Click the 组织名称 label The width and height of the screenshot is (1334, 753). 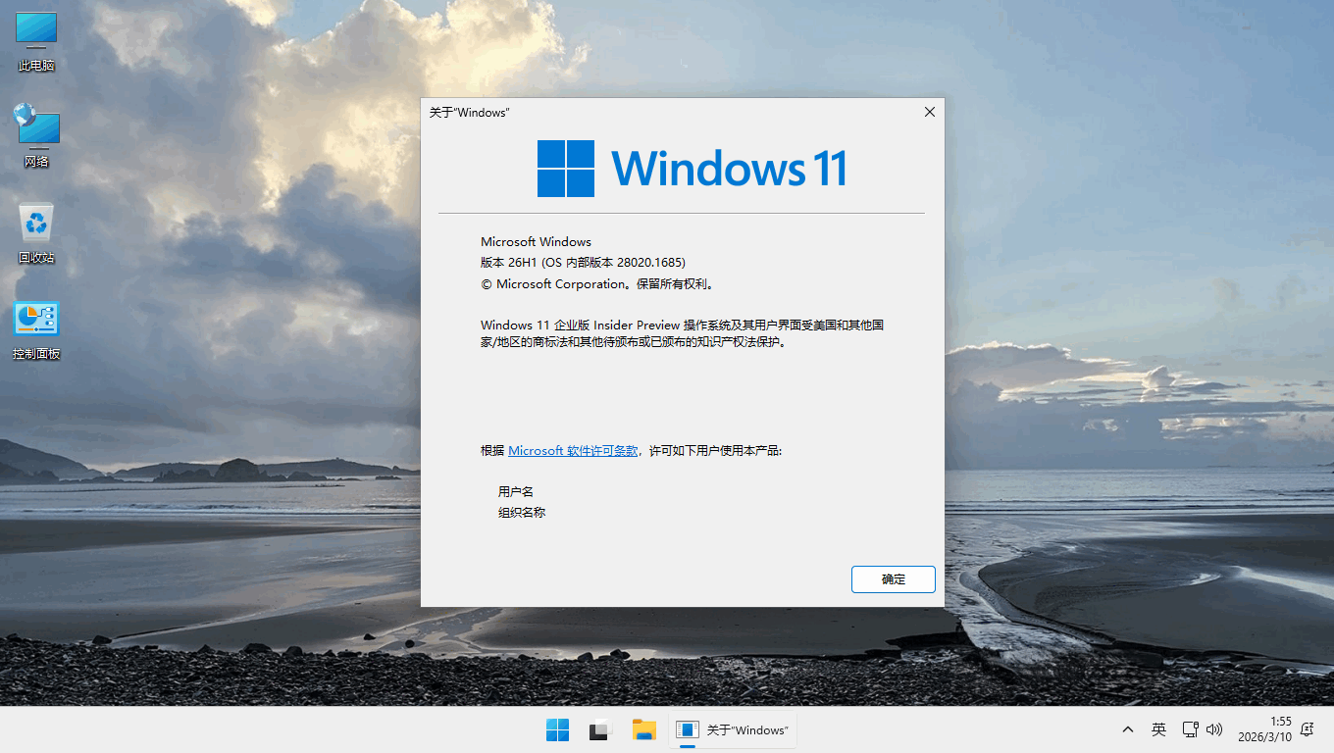point(522,512)
